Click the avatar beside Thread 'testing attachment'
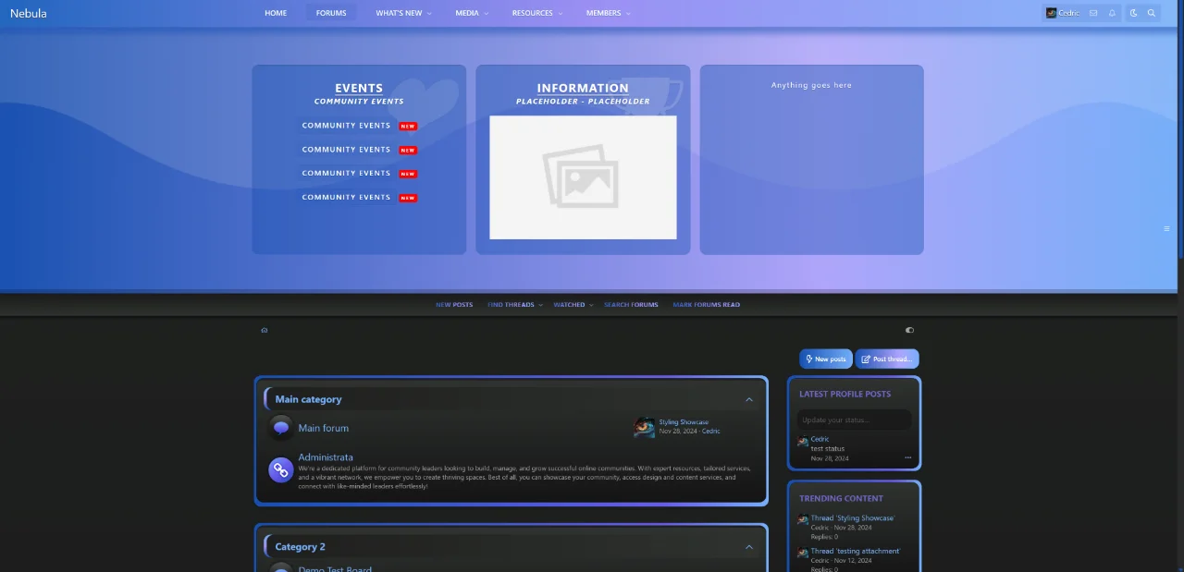Screen dimensions: 1184x572 tap(803, 553)
